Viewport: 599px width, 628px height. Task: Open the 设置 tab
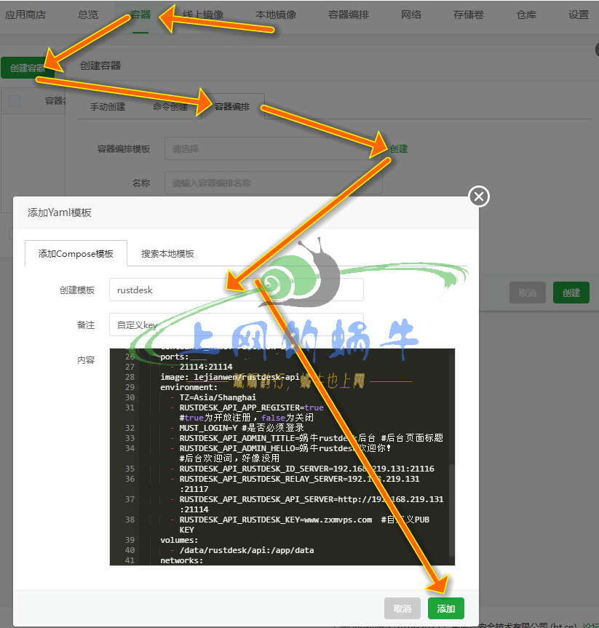579,15
